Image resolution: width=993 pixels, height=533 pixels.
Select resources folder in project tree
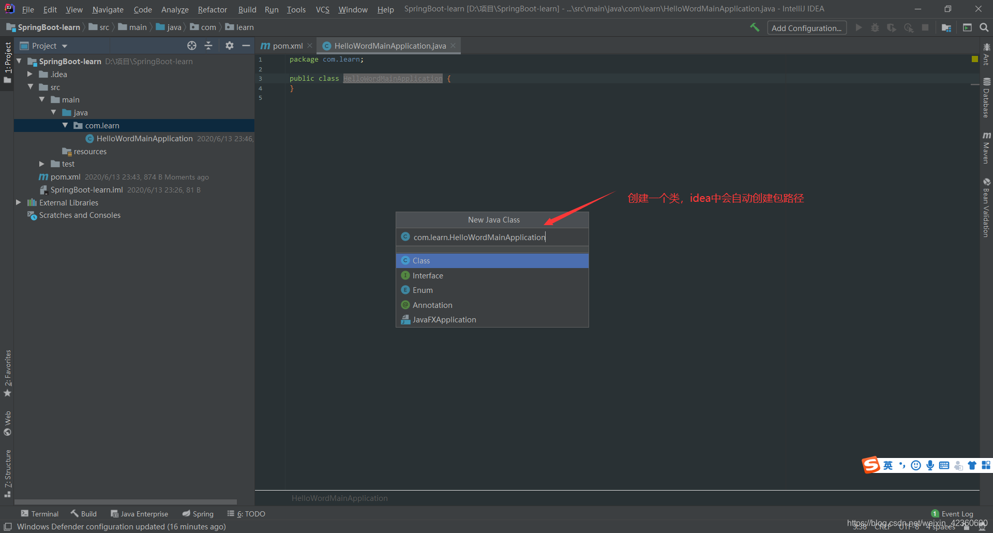[x=84, y=151]
